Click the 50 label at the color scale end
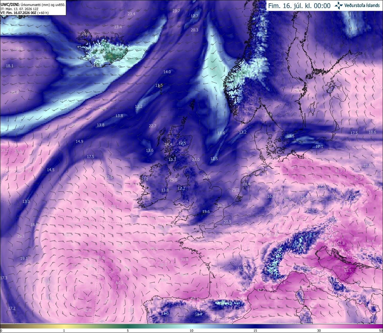This screenshot has width=383, height=333. (381, 331)
